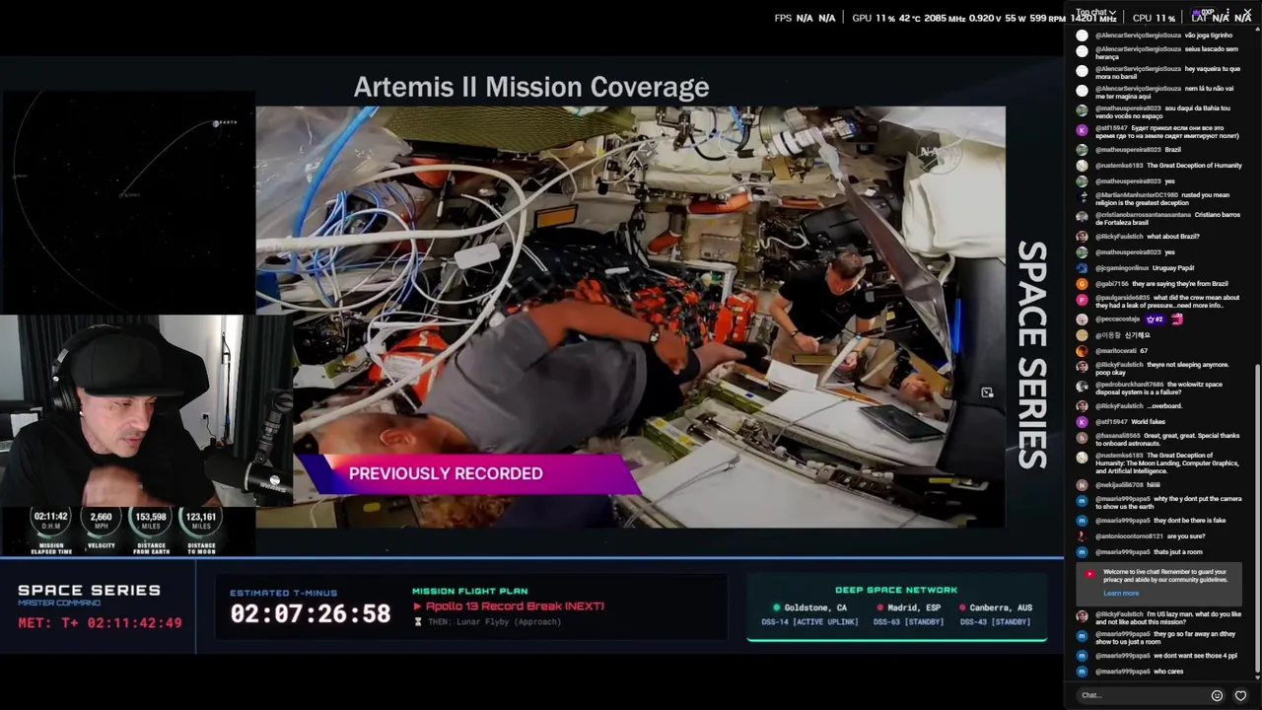
Task: Click avatar beside 'hey vaqueira tu que mora' message
Action: 1082,71
